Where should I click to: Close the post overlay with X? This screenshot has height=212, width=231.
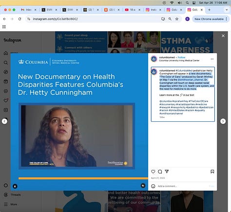pos(223,36)
